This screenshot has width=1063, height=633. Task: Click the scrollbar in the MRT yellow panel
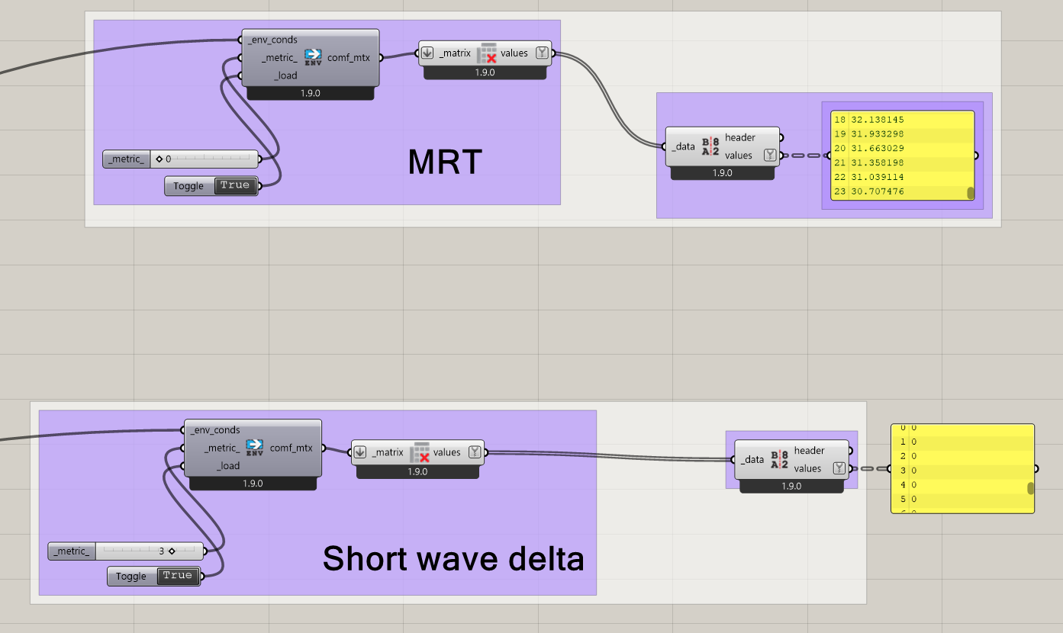click(971, 193)
